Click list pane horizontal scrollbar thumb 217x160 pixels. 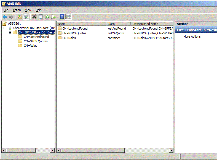pyautogui.click(x=93, y=150)
